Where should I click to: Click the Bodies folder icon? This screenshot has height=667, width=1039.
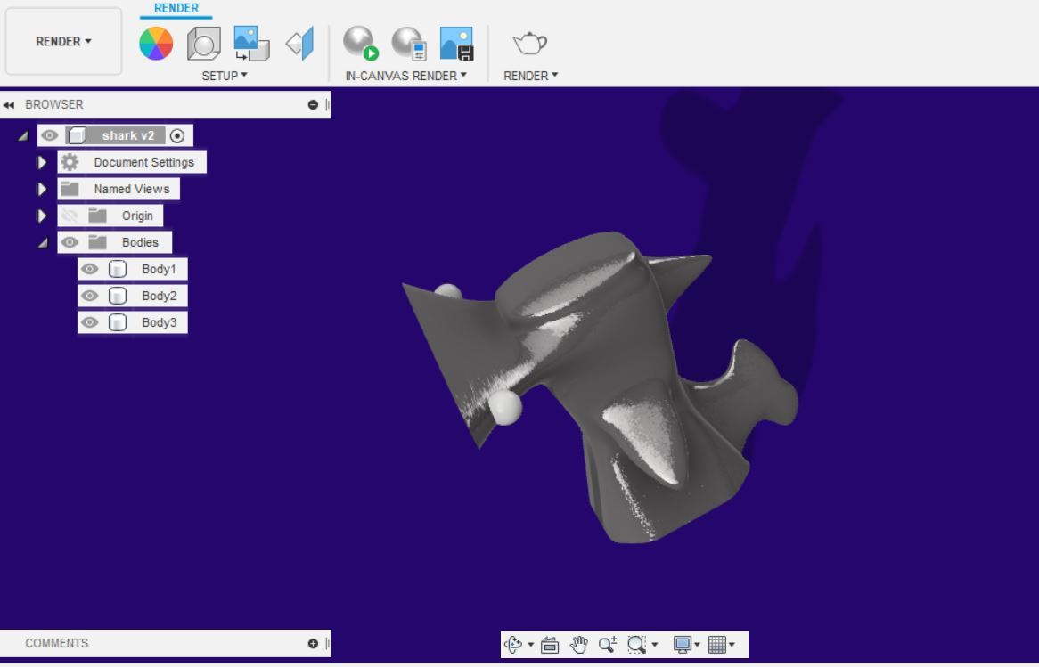[x=97, y=242]
